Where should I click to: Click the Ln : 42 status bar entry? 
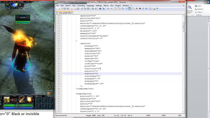tap(116, 115)
